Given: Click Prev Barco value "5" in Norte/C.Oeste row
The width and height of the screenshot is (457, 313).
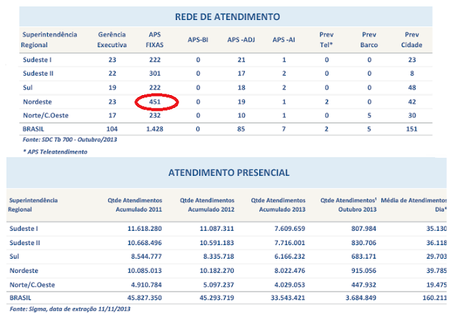Looking at the screenshot, I should 369,116.
